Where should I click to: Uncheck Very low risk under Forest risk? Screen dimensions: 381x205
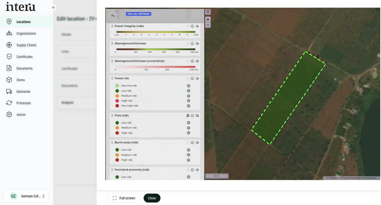point(188,86)
